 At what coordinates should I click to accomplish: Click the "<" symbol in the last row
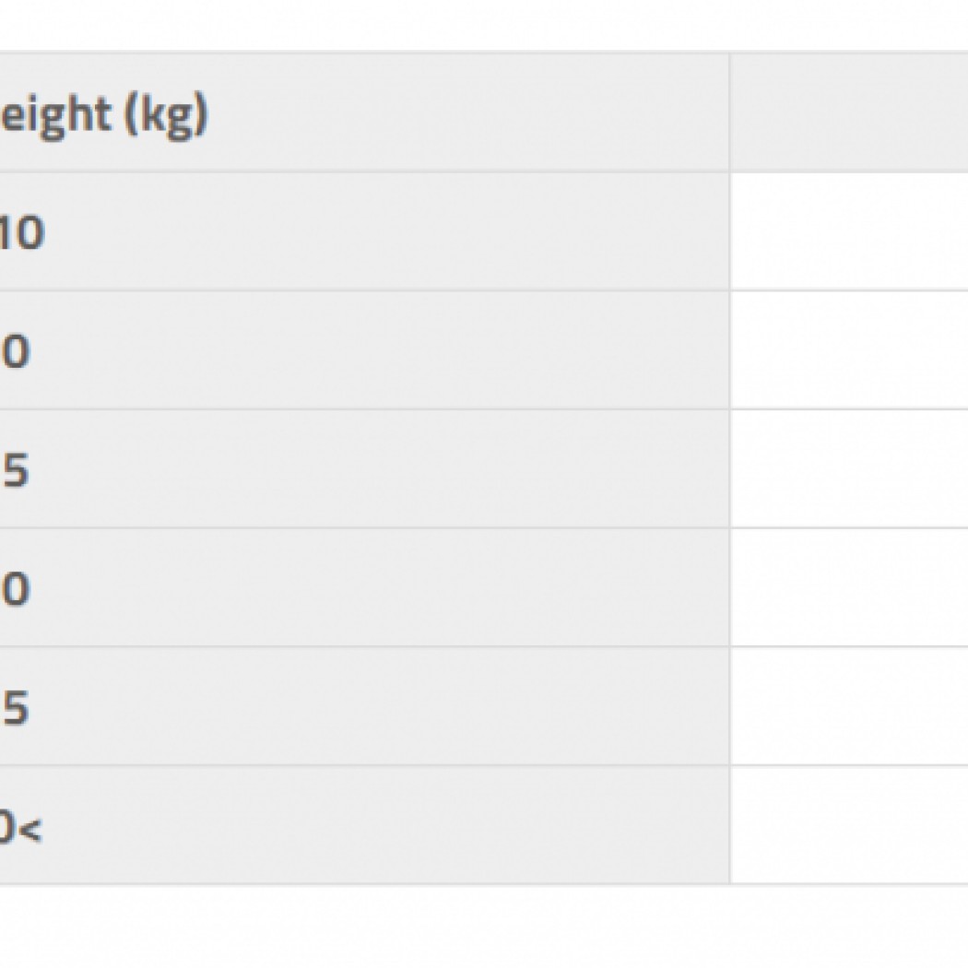(31, 828)
